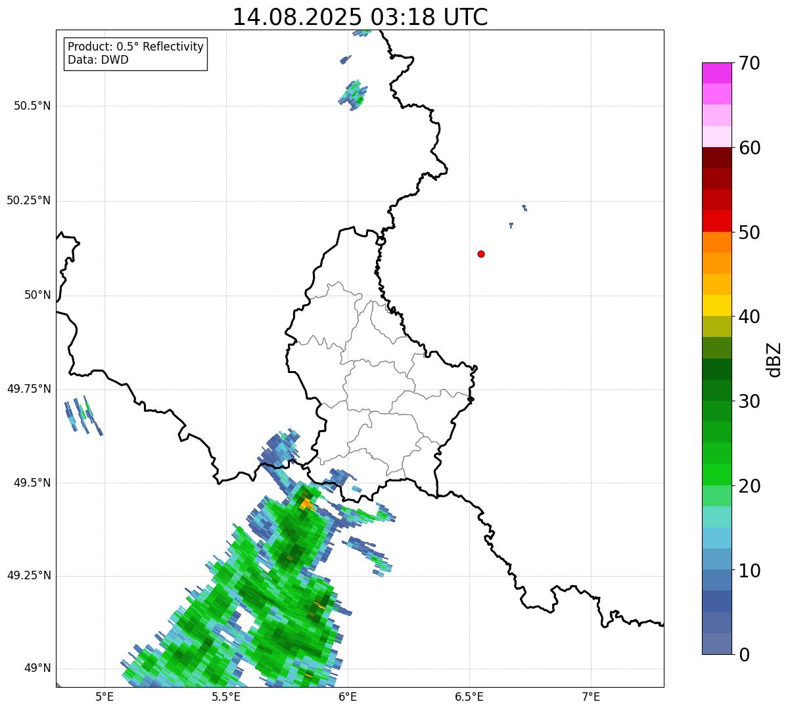Image resolution: width=790 pixels, height=710 pixels.
Task: Click the dBZ colorbar axis label
Action: pos(774,359)
